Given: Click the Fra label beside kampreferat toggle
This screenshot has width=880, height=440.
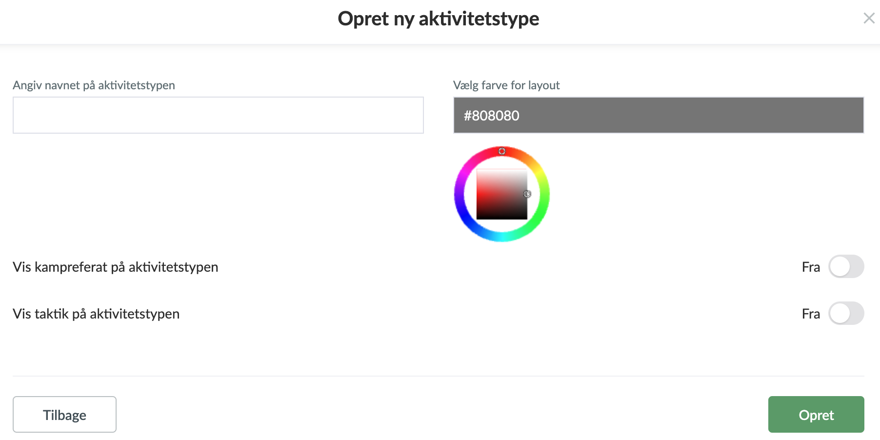Looking at the screenshot, I should (811, 267).
